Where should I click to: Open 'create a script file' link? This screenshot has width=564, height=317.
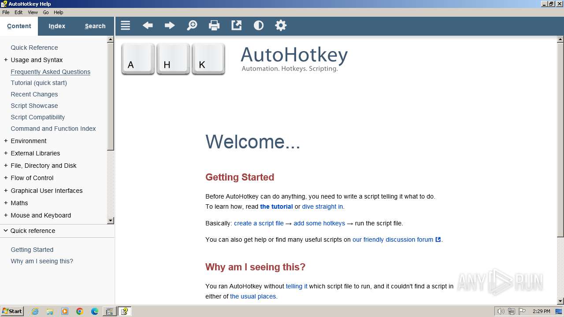tap(259, 223)
